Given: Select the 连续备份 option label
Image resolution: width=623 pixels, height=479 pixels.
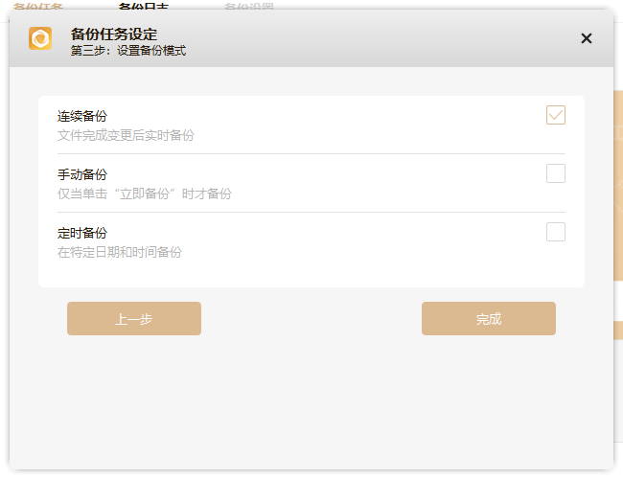Looking at the screenshot, I should (x=82, y=116).
